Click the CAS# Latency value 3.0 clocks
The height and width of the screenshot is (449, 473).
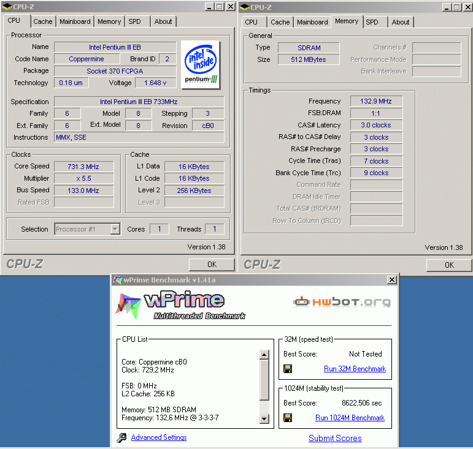click(x=376, y=126)
